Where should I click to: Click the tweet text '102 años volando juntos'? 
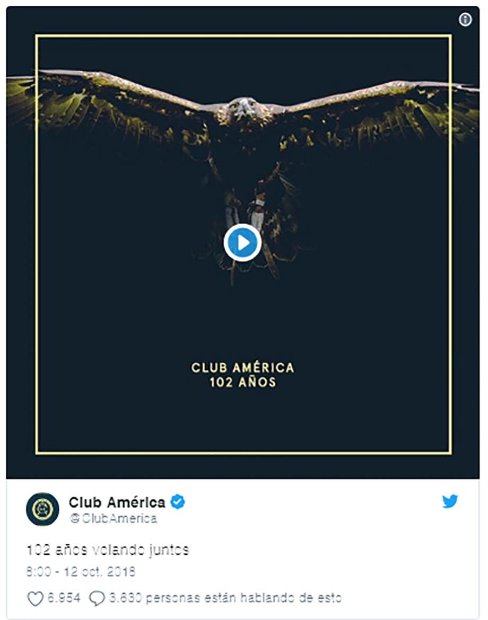coord(108,550)
